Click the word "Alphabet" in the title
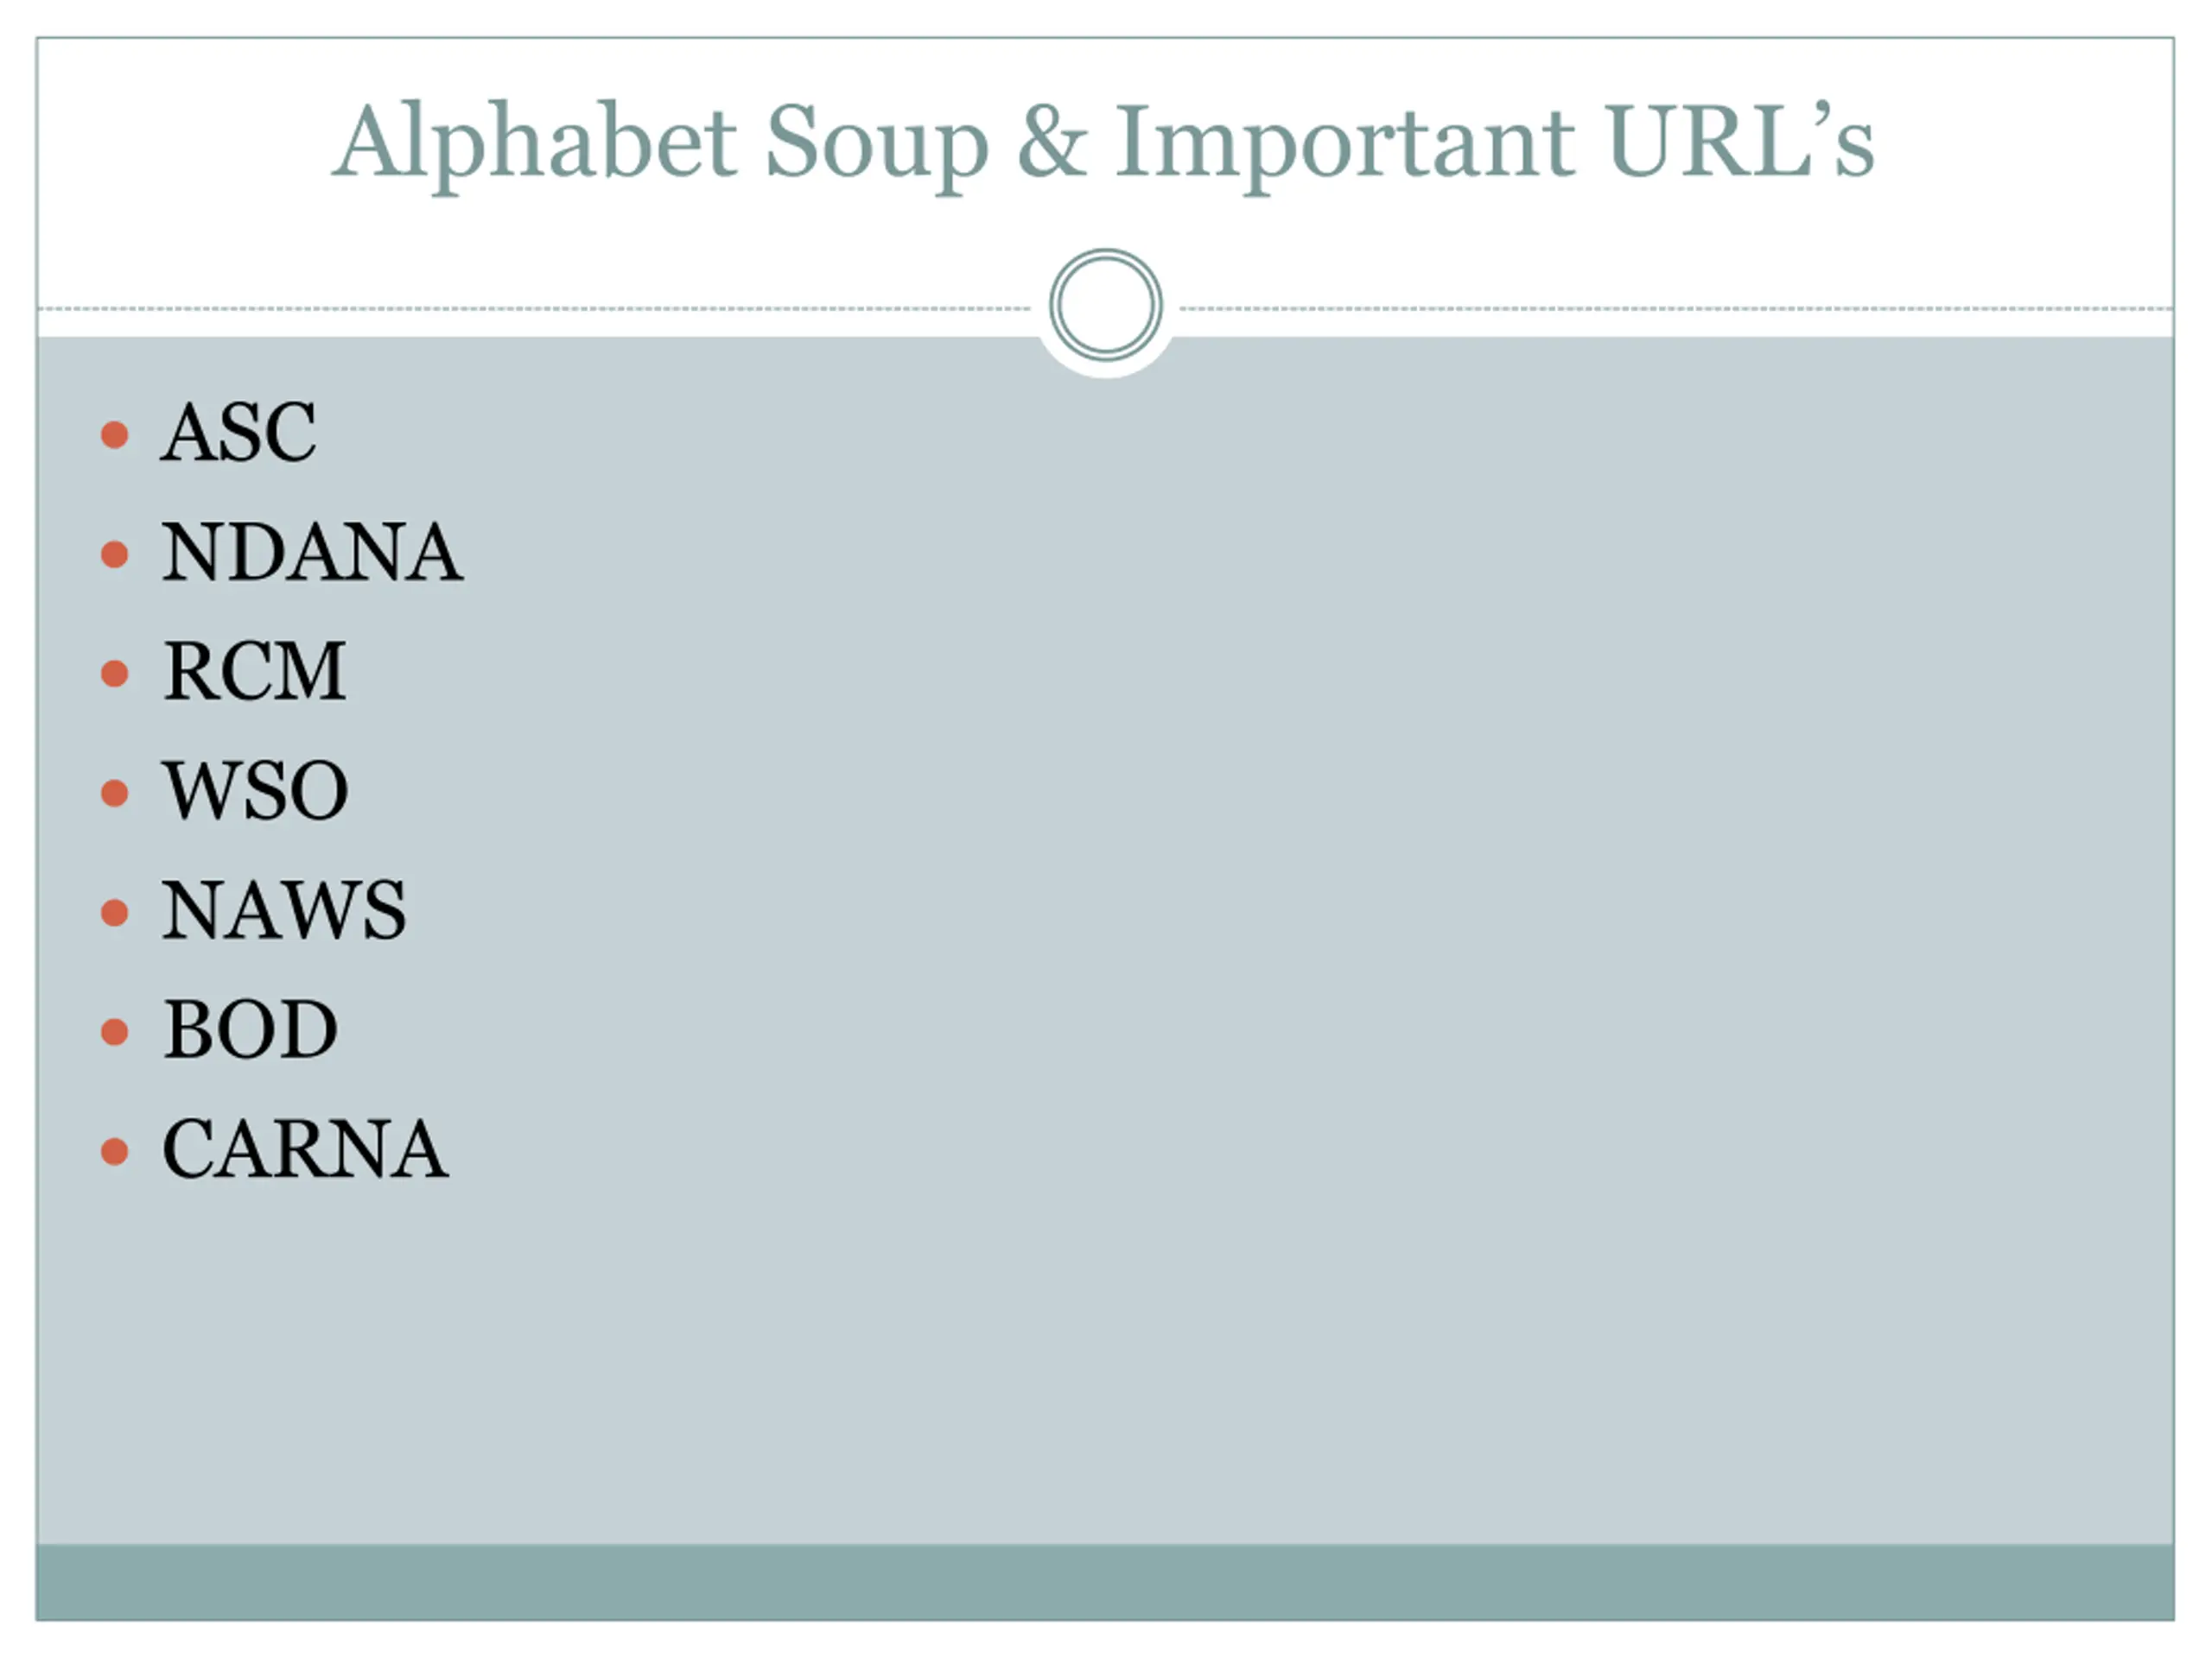Screen dimensions: 2212x1658 click(x=535, y=142)
